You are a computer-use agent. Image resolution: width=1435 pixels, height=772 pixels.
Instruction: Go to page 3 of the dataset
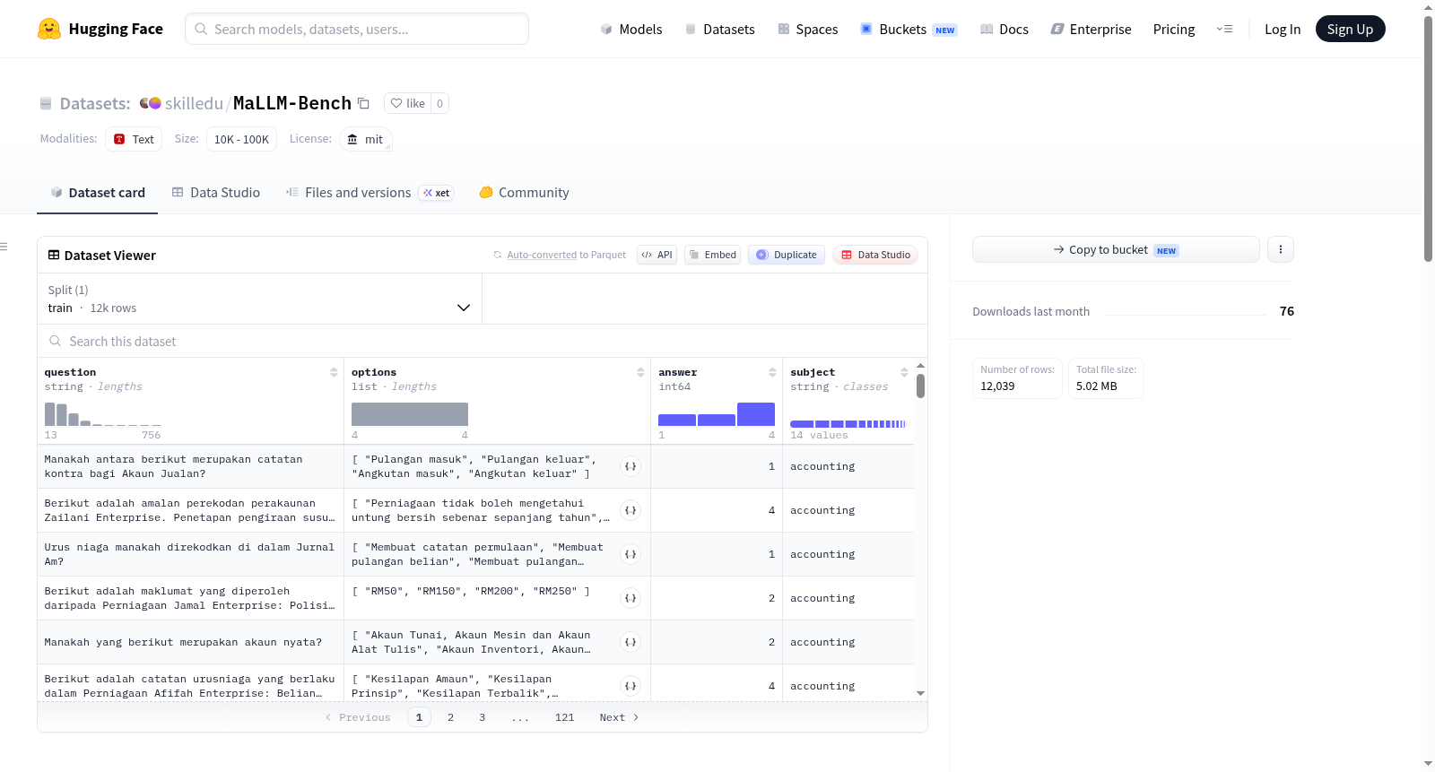[x=483, y=717]
